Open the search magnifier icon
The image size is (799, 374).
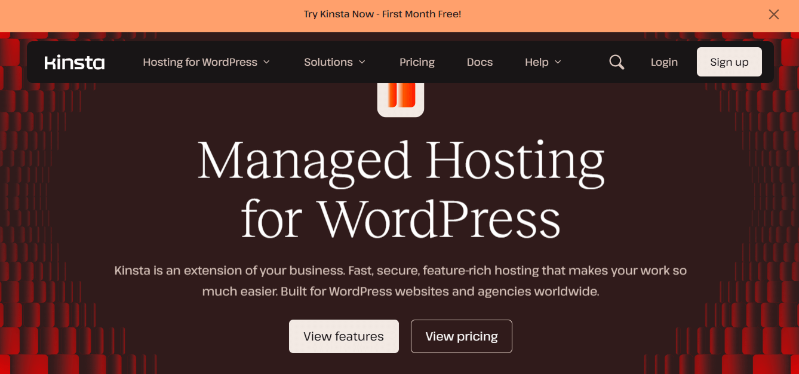coord(617,62)
